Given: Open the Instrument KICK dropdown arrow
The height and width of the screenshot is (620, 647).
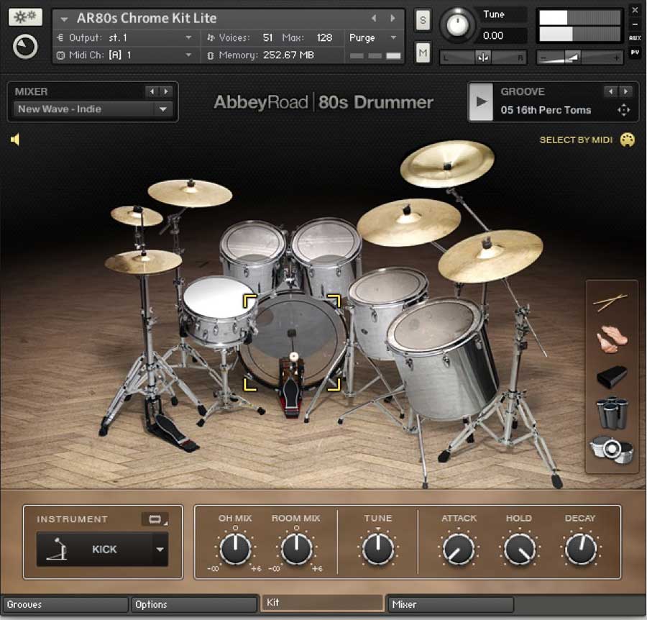Looking at the screenshot, I should pyautogui.click(x=160, y=550).
